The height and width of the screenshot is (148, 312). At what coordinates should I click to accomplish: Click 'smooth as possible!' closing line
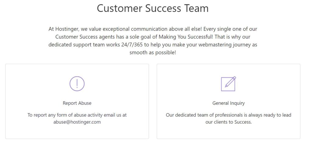(153, 53)
